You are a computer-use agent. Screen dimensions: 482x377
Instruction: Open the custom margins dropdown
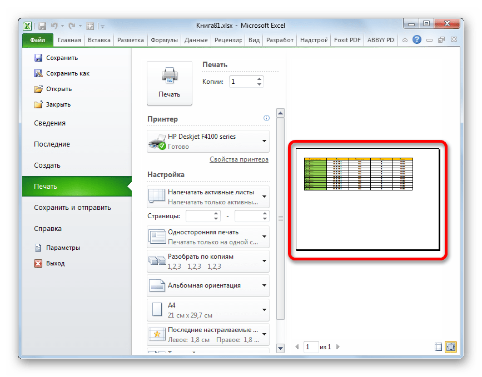[208, 335]
